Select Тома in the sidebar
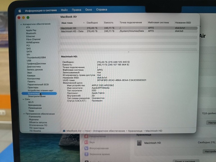Viewport: 216px width, 162px height. (x=31, y=111)
